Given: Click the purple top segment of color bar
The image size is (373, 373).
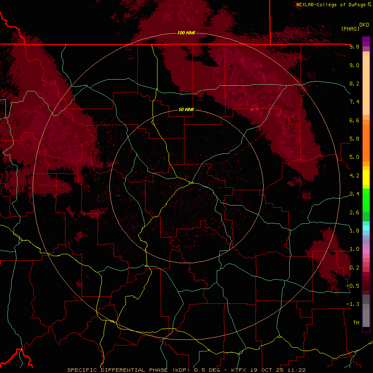Looking at the screenshot, I should (x=366, y=41).
